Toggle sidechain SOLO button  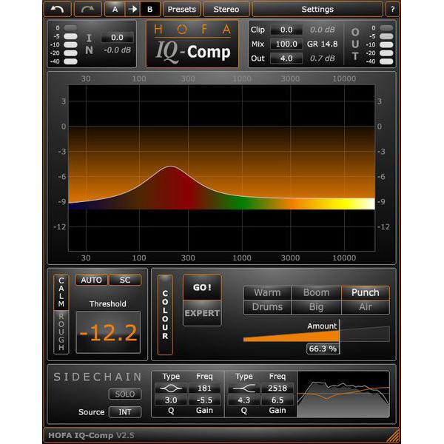tap(125, 394)
